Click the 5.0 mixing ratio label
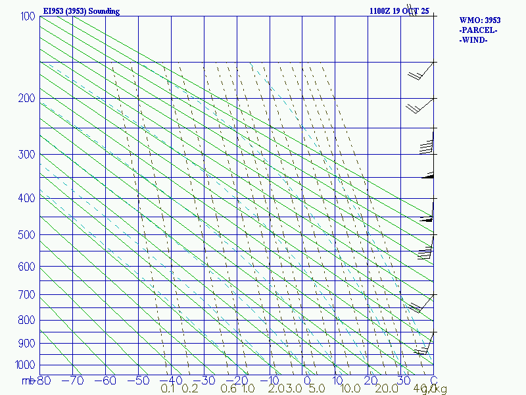This screenshot has height=395, width=526. click(317, 389)
